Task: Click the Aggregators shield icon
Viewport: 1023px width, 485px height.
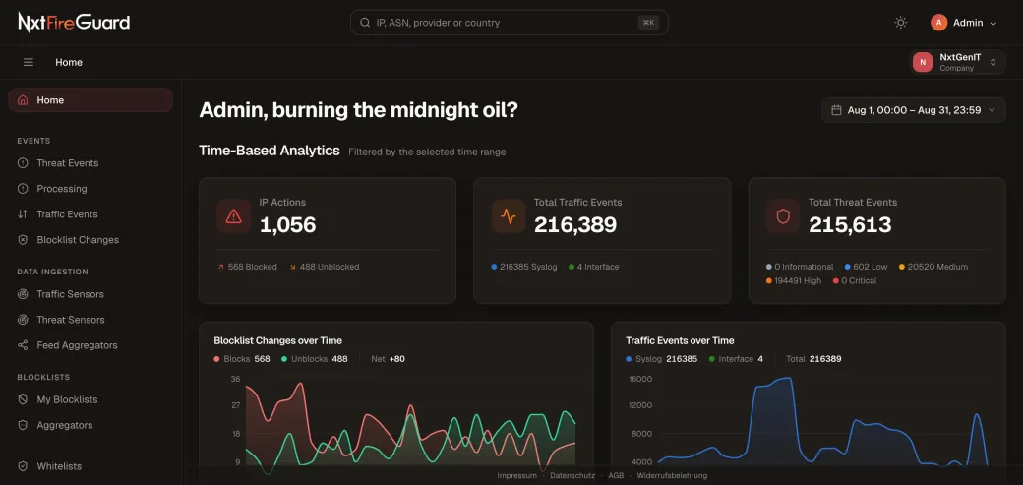Action: [23, 425]
